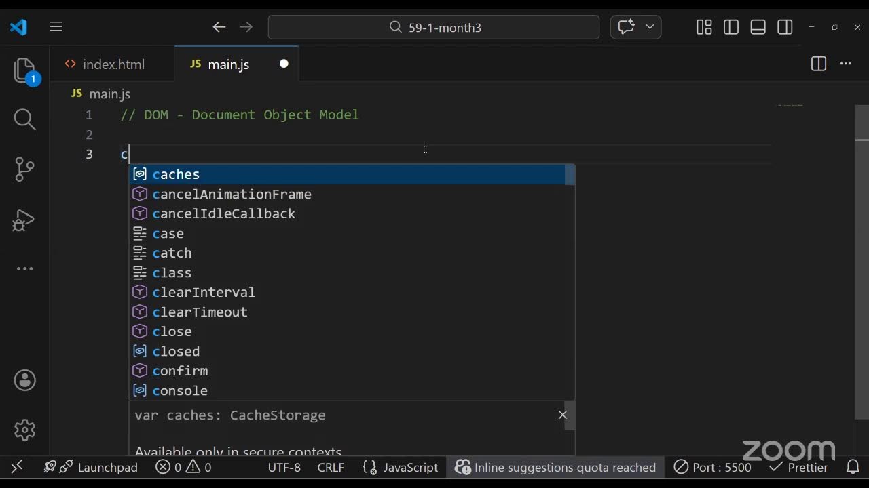Open the Source Control view
The height and width of the screenshot is (488, 869).
(x=25, y=169)
